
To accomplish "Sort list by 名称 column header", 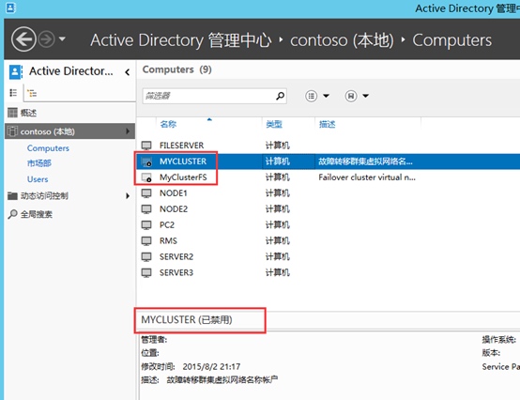I will [168, 124].
